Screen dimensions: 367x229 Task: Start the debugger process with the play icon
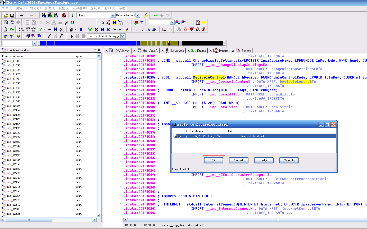click(x=72, y=36)
